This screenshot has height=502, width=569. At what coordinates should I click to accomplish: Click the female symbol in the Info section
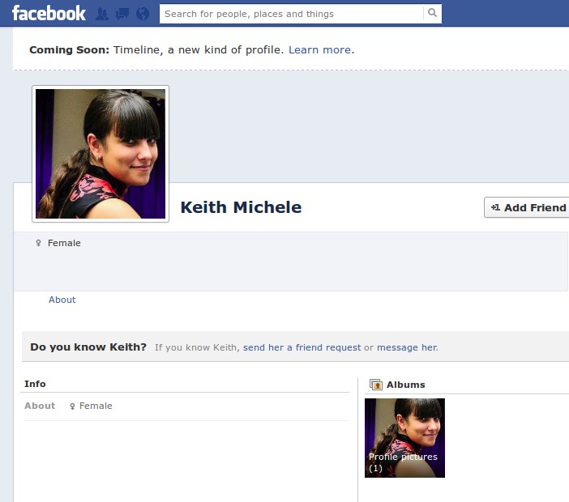72,406
